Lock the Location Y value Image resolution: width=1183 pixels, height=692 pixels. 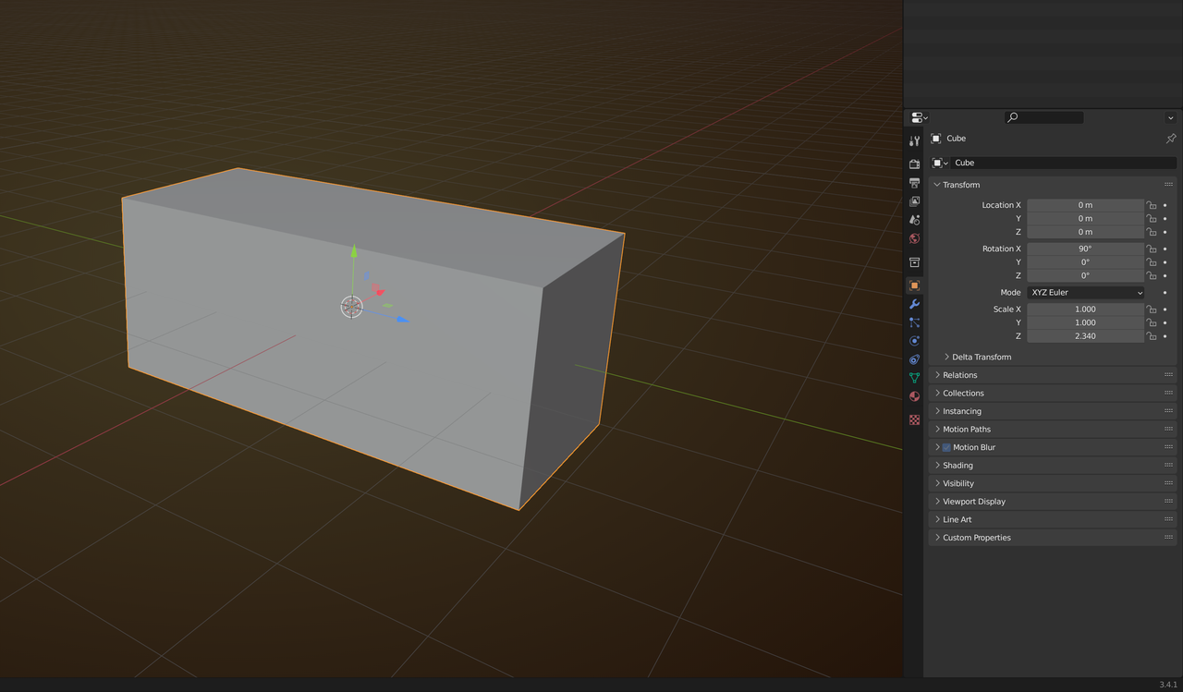pos(1152,219)
